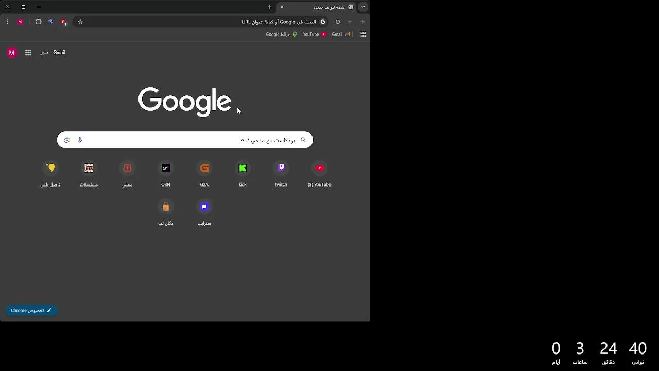Open the twitch shortcut tile

[281, 174]
